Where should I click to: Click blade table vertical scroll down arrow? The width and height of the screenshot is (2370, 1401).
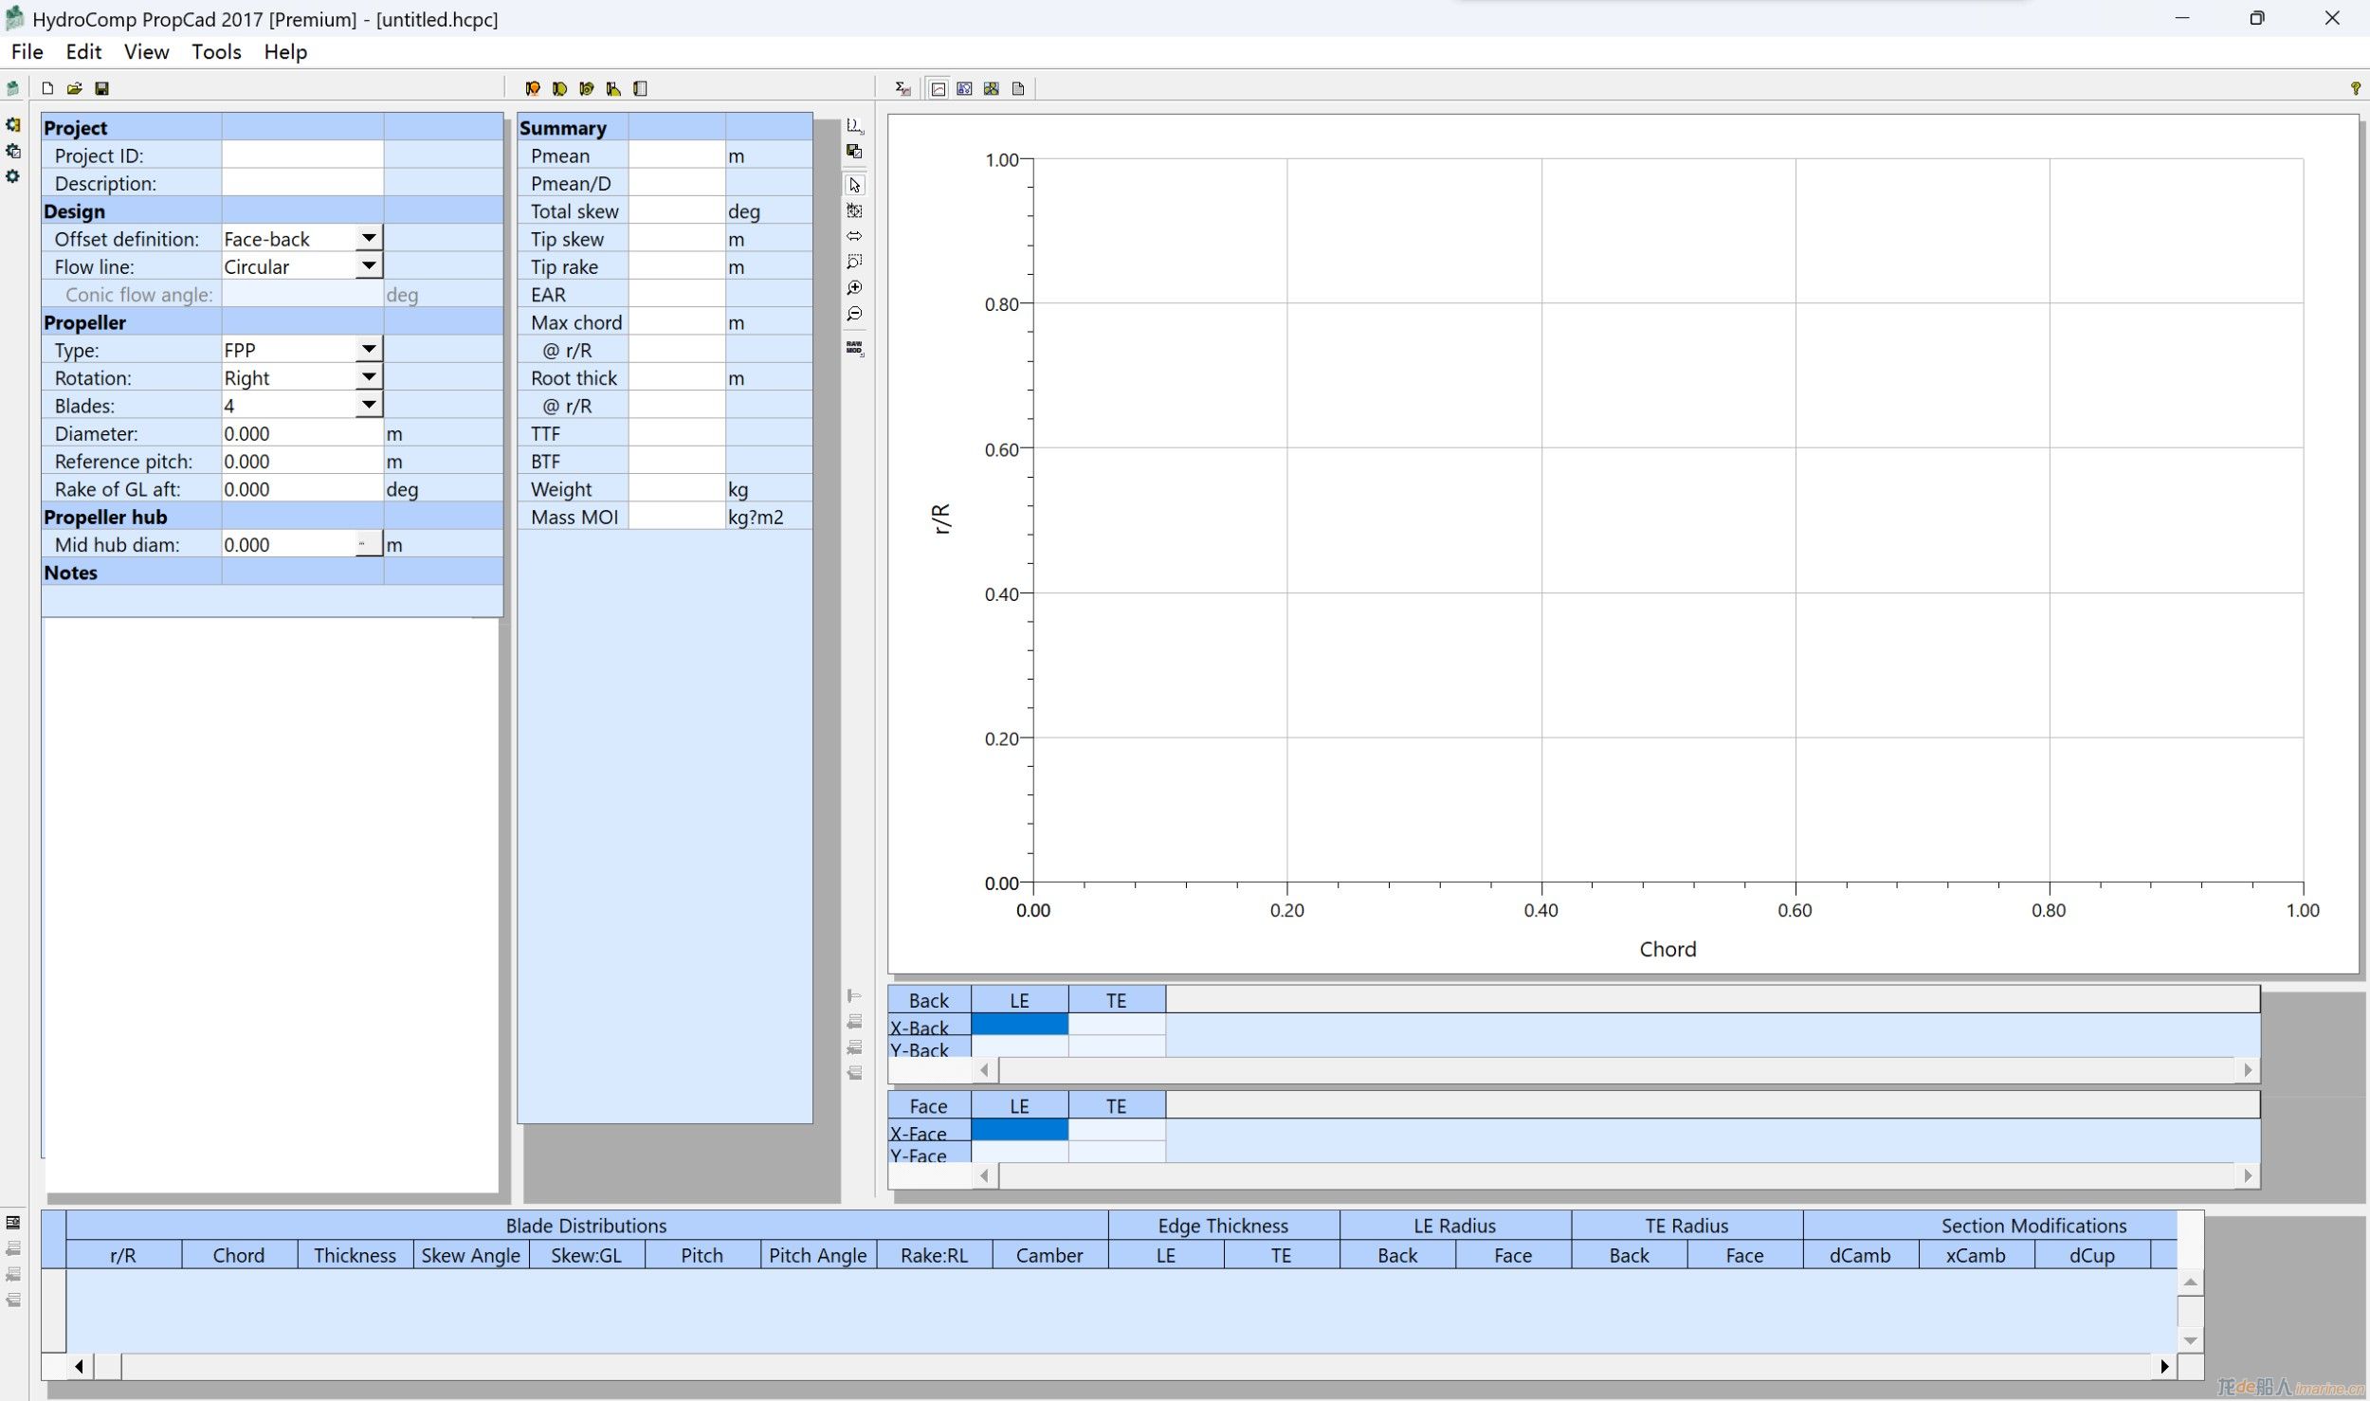(x=2190, y=1340)
